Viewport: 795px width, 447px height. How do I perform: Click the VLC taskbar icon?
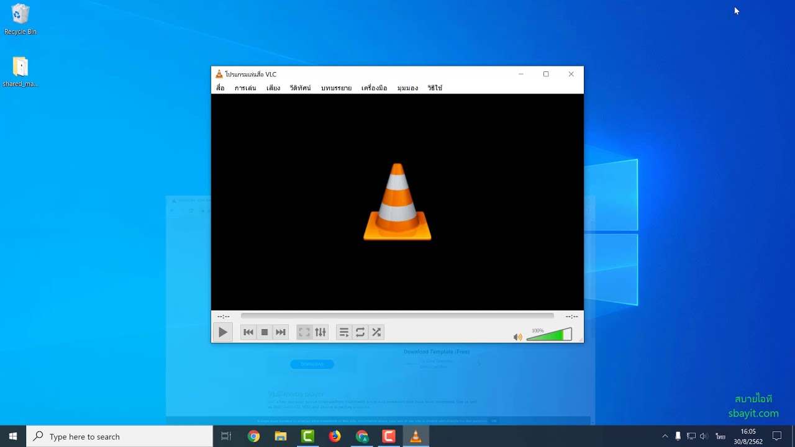click(416, 436)
